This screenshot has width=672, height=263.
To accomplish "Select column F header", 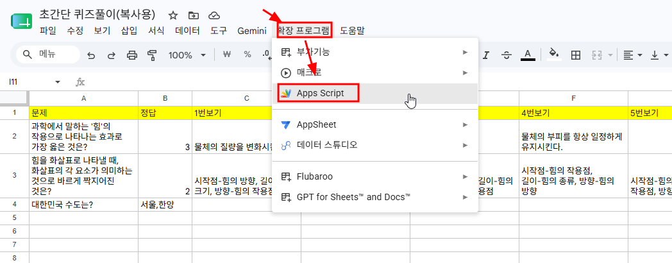I will pos(573,98).
